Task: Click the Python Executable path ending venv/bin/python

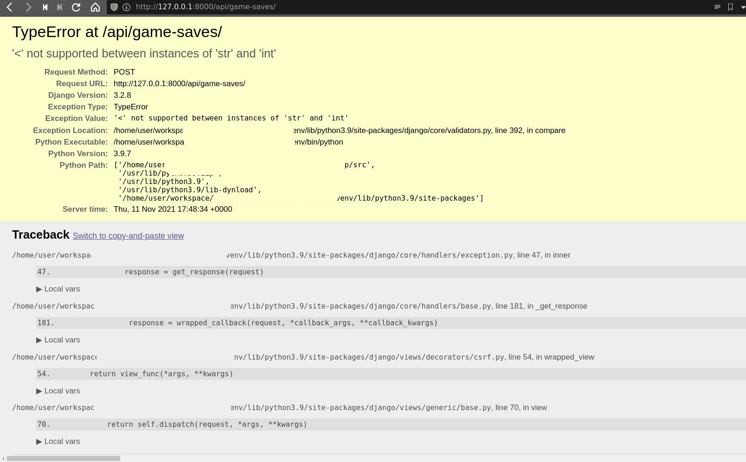Action: (x=228, y=142)
